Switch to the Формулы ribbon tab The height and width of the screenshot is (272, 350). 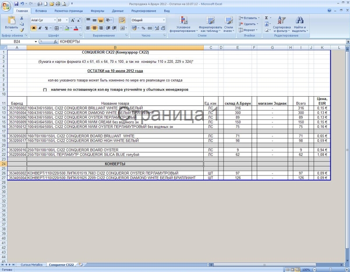(x=97, y=10)
